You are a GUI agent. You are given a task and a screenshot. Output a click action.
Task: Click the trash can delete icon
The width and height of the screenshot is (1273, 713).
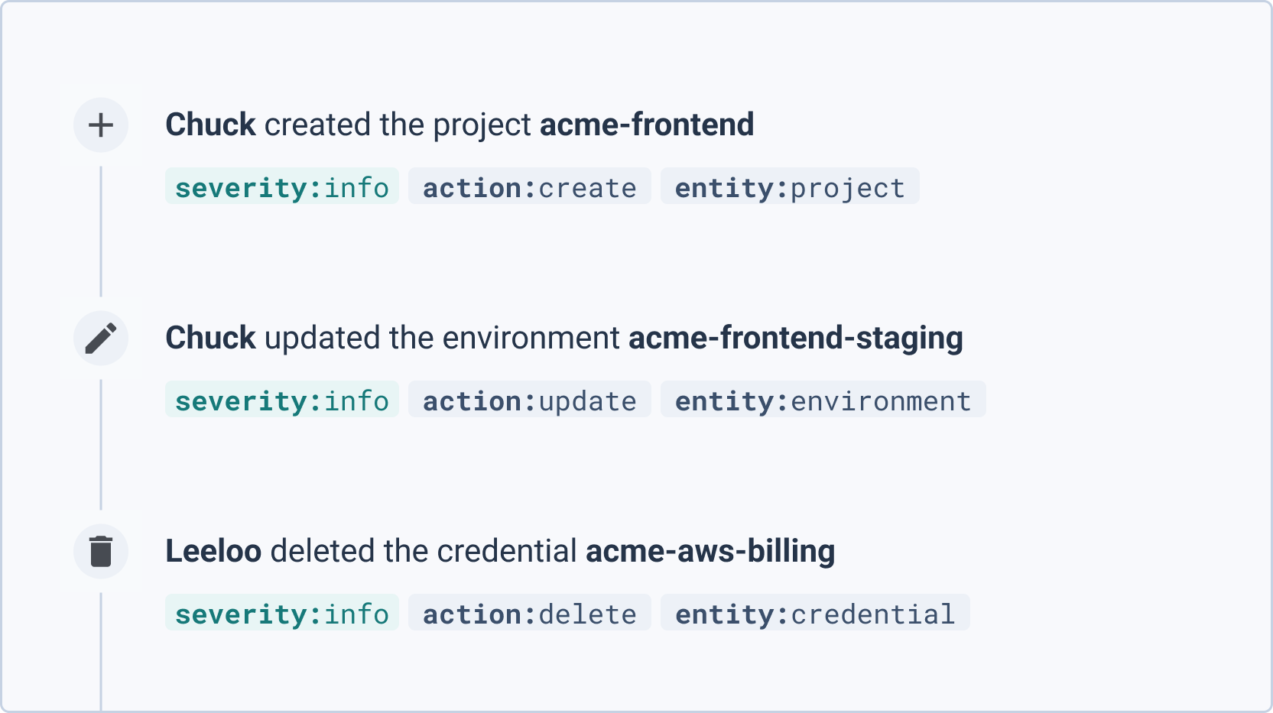click(x=101, y=552)
